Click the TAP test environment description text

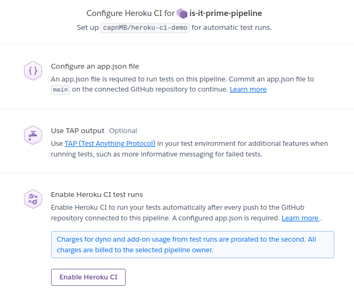coord(190,149)
